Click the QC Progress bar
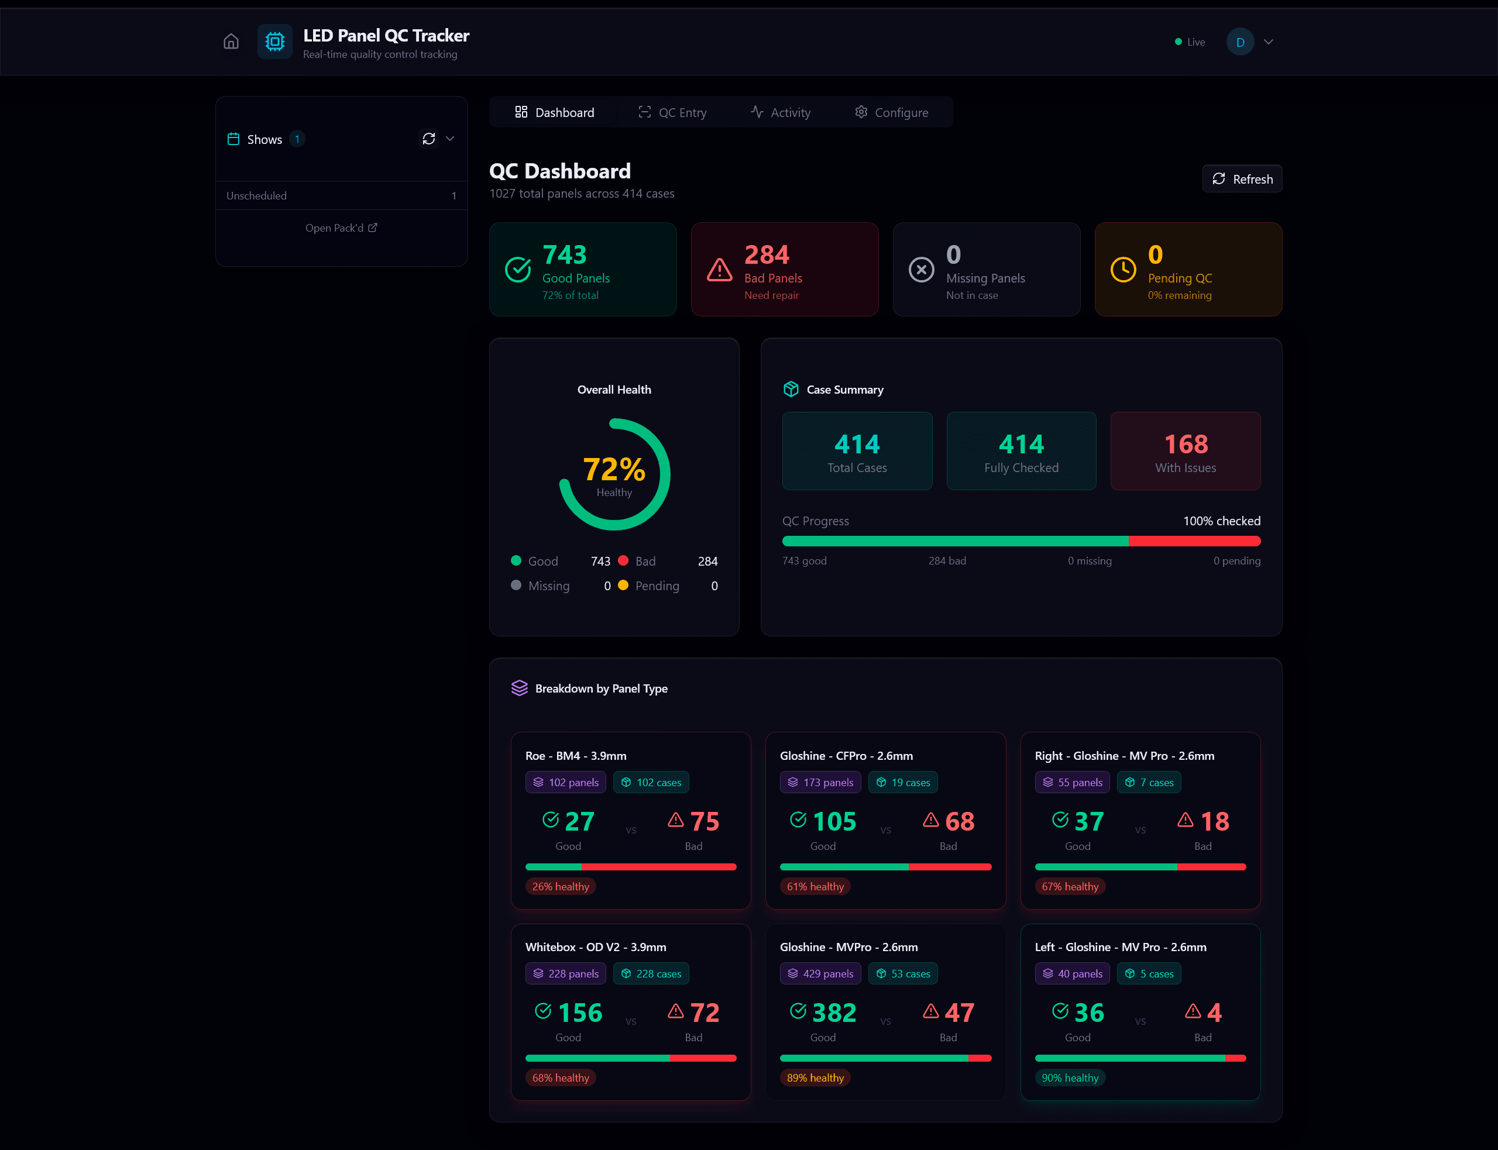 point(1021,540)
